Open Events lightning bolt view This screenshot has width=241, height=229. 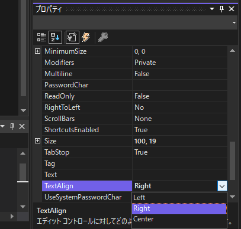point(86,37)
